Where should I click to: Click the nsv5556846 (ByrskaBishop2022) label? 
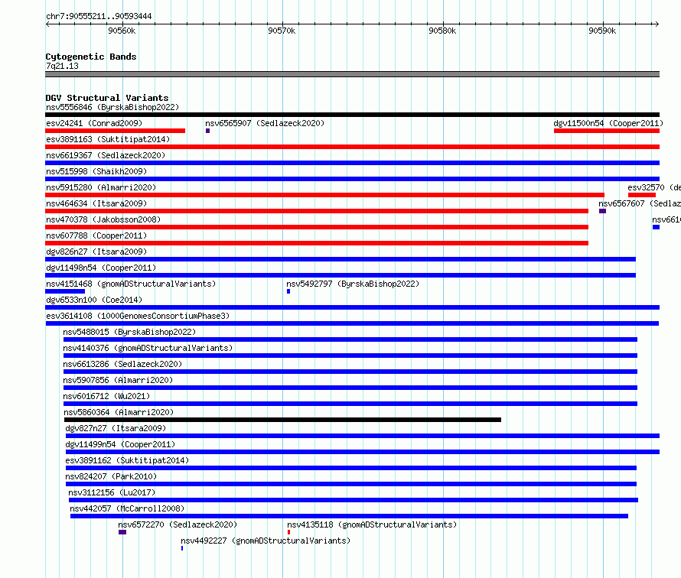112,107
